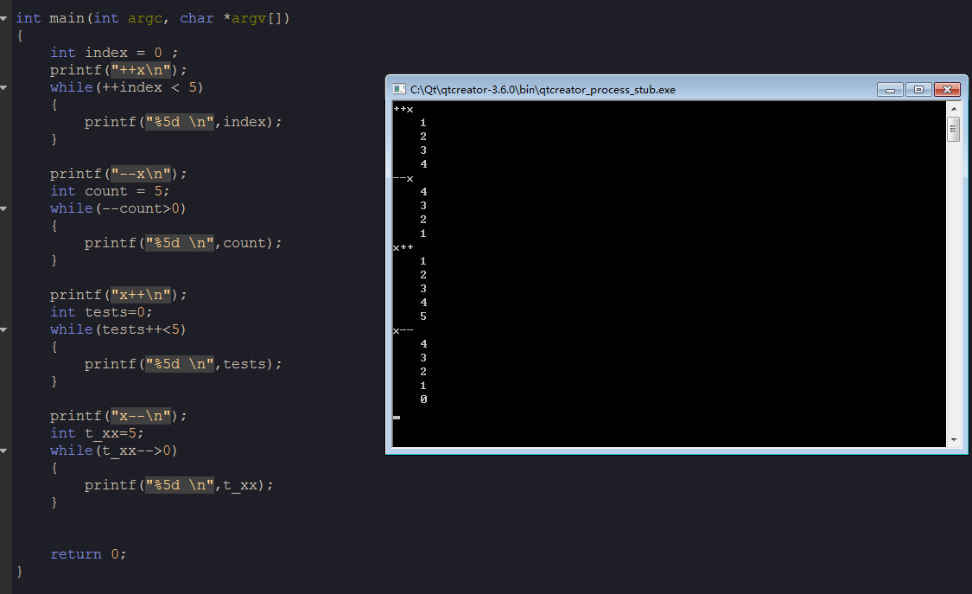Close the qtcreator_process_stub console window
The width and height of the screenshot is (972, 594).
[947, 90]
